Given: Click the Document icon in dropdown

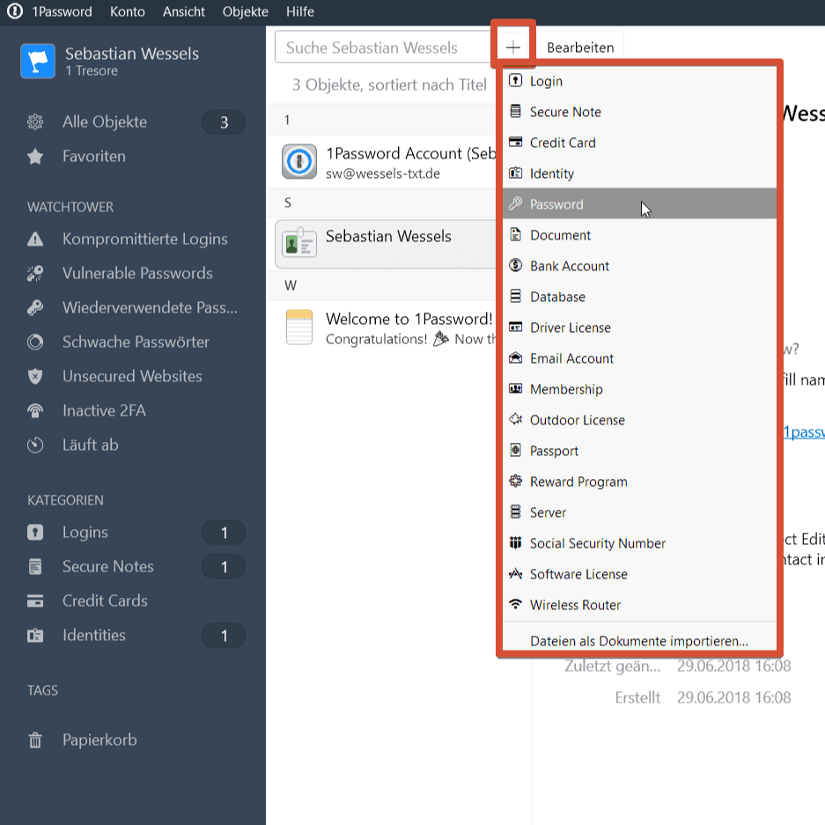Looking at the screenshot, I should [516, 235].
